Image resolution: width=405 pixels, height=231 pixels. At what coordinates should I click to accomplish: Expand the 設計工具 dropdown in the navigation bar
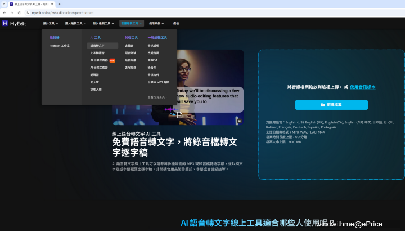coord(50,24)
